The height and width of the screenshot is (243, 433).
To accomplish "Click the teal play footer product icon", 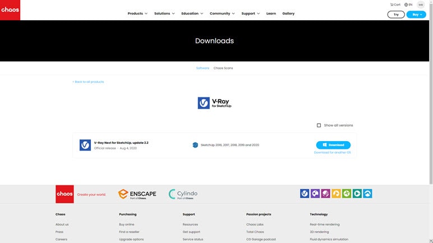I will 357,194.
